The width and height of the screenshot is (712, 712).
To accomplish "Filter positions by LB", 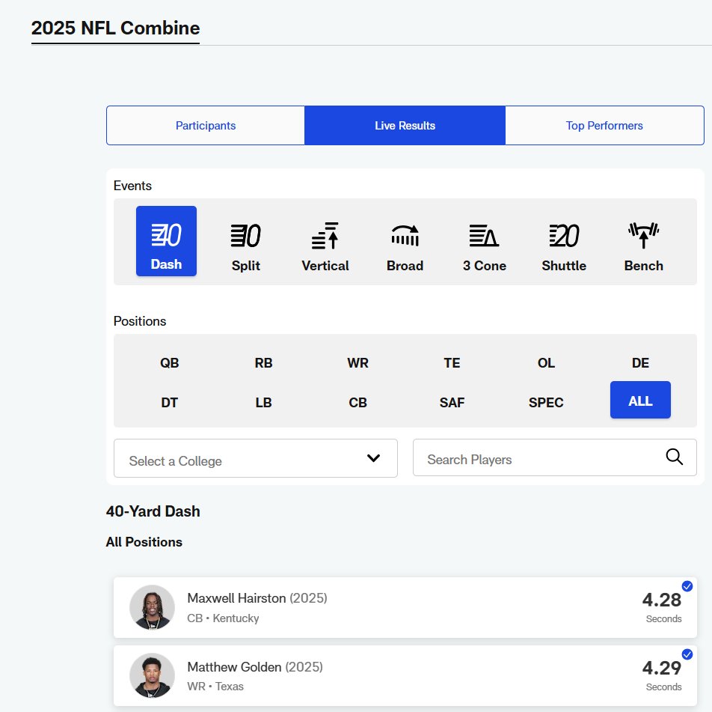I will point(263,402).
